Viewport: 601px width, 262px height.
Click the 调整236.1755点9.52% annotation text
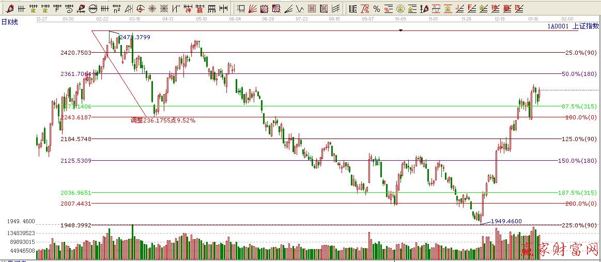click(x=163, y=120)
